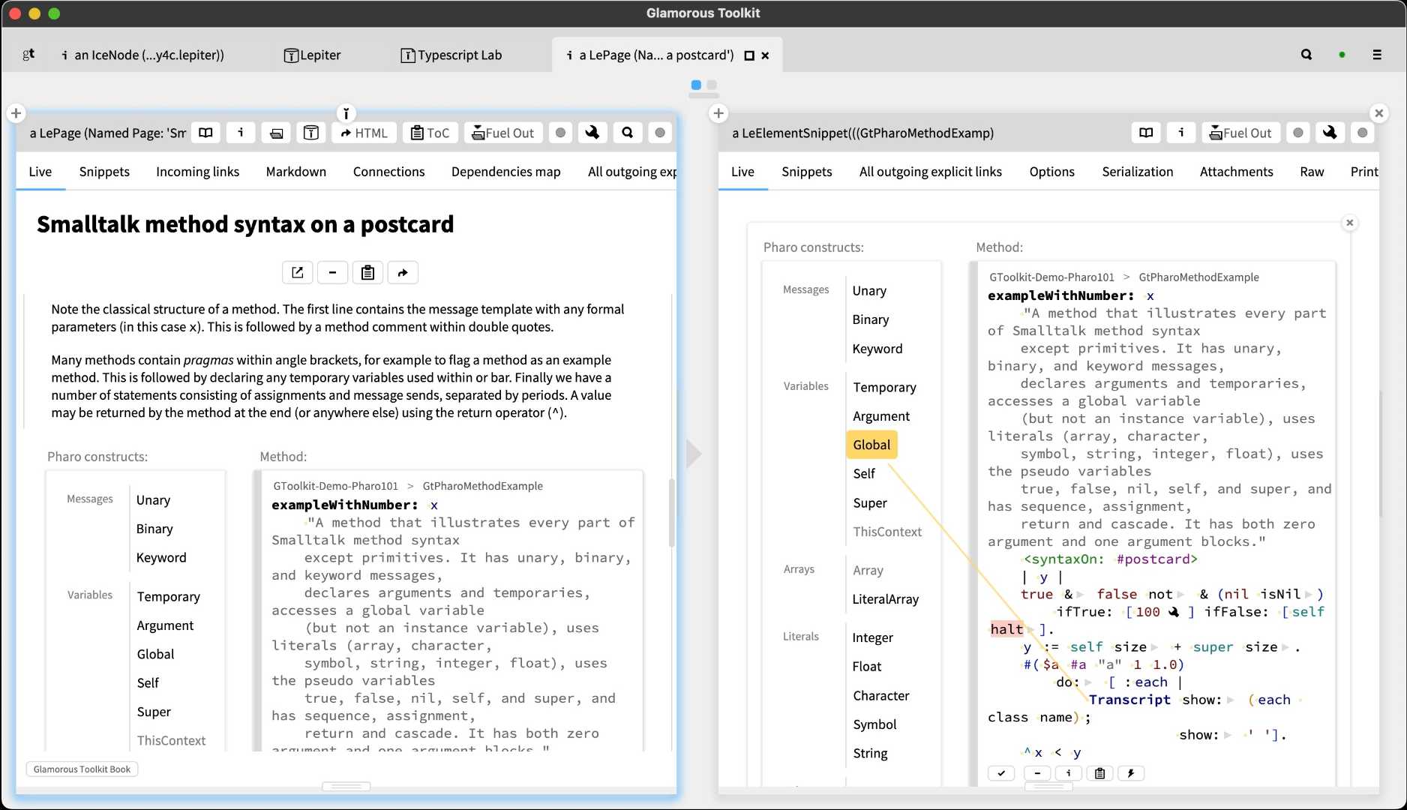Add a pane using the plus beside the LeElementSnippet
This screenshot has width=1407, height=810.
point(718,113)
